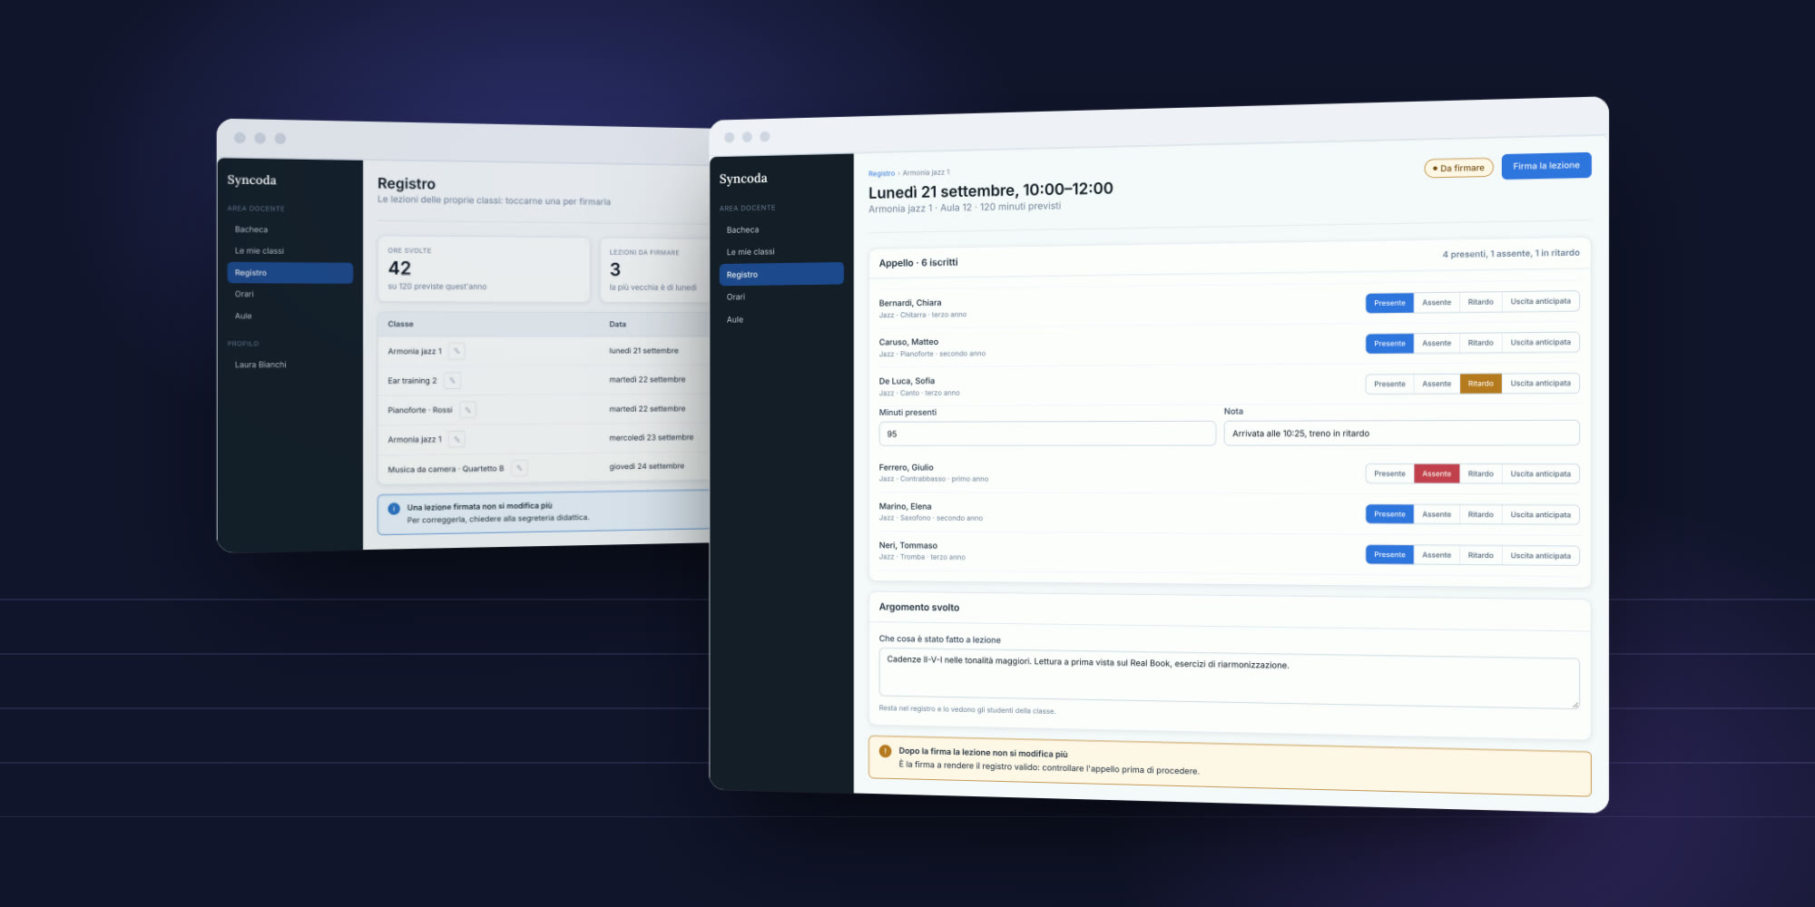Click edit icon in Armonia jazz 1 mercoledì row

point(457,439)
